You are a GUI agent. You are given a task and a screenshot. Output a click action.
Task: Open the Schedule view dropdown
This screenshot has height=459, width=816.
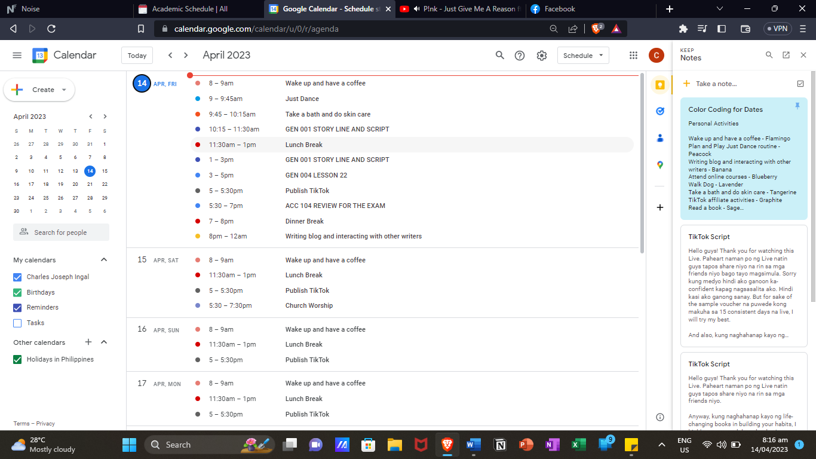[583, 56]
